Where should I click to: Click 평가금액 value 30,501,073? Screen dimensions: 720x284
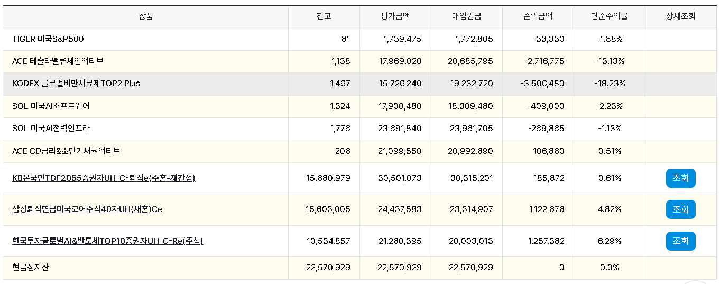coord(400,178)
